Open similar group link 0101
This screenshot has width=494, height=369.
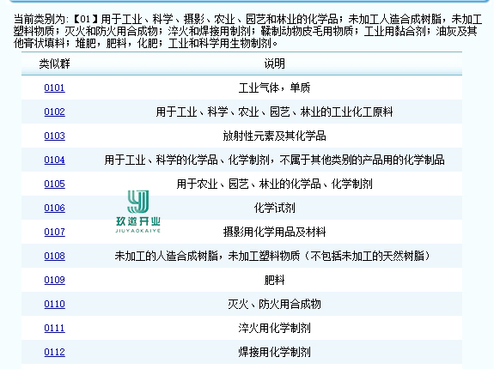[54, 88]
